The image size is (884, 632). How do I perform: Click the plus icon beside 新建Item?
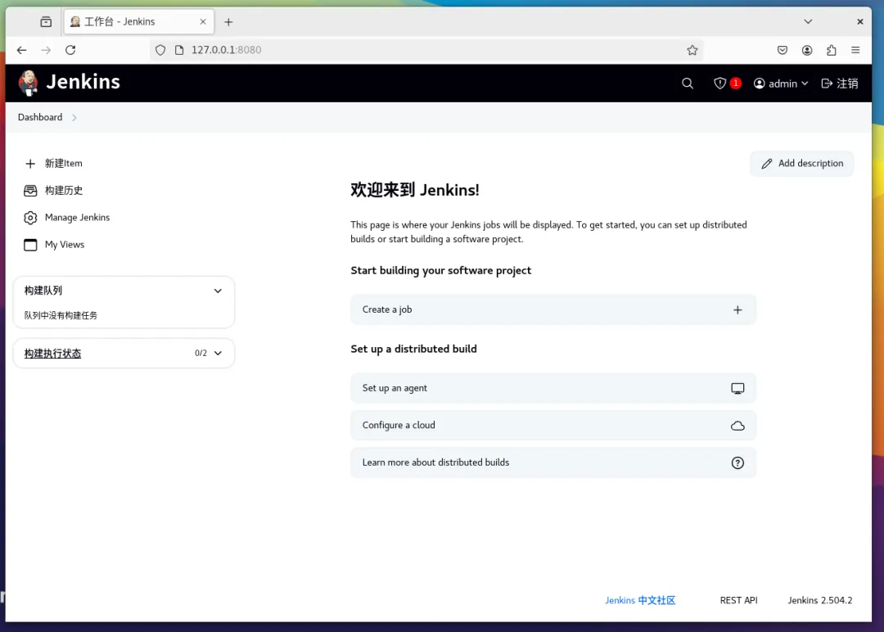[x=30, y=164]
